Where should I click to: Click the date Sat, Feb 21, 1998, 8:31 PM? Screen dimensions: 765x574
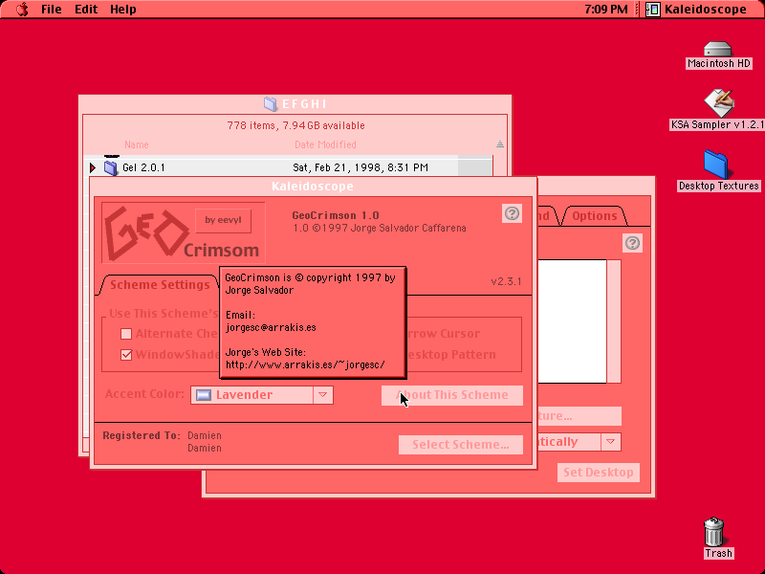pyautogui.click(x=361, y=167)
